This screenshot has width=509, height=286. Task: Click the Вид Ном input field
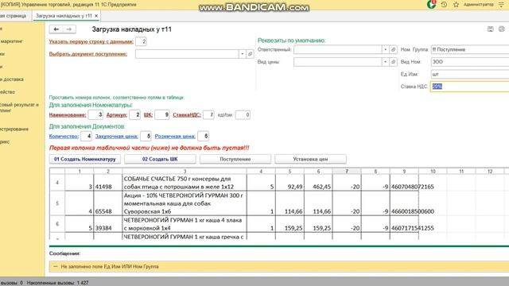[x=470, y=62]
